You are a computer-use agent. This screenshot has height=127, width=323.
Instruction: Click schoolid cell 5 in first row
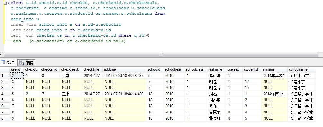[x=155, y=76]
